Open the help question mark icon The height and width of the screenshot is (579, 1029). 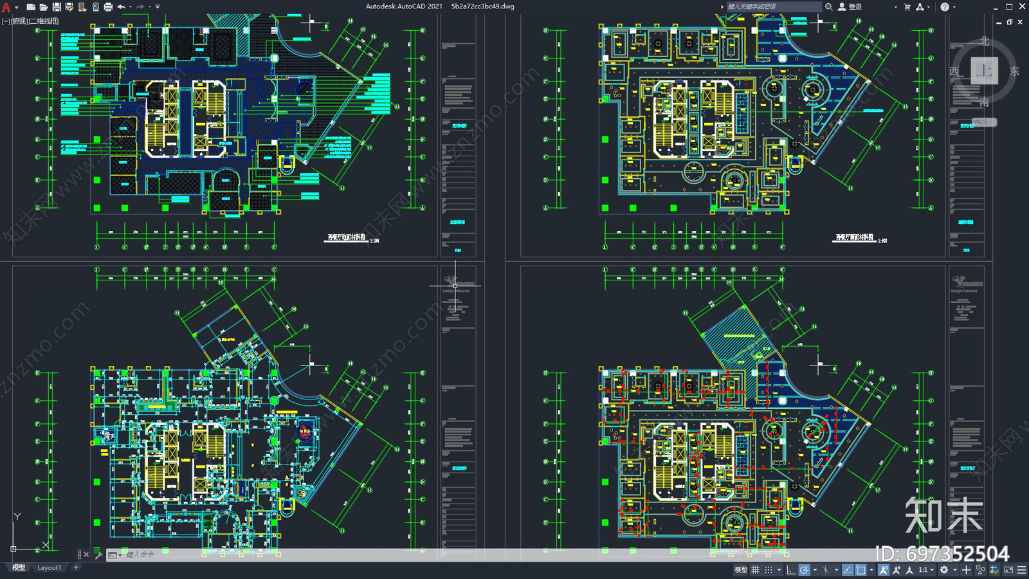pyautogui.click(x=945, y=6)
